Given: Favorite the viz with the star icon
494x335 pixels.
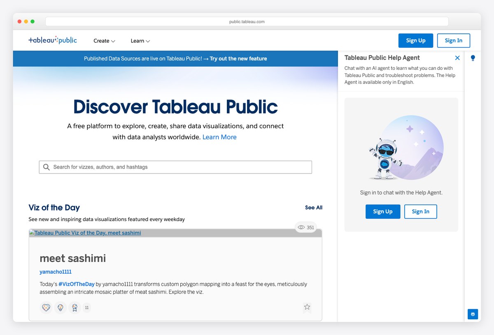Looking at the screenshot, I should coord(307,307).
